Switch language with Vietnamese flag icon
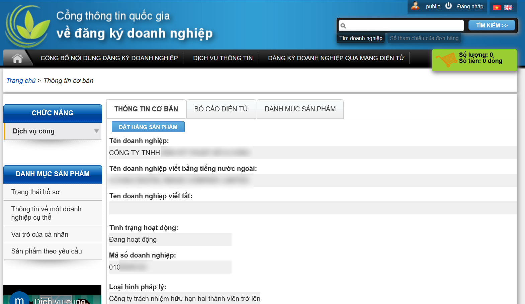Image resolution: width=525 pixels, height=304 pixels. point(497,8)
